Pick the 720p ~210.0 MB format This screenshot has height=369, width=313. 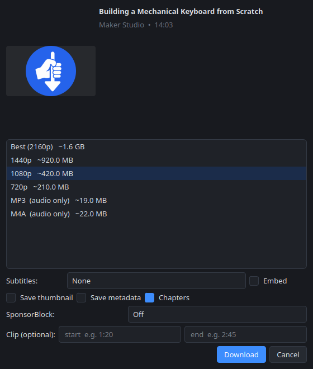point(156,187)
